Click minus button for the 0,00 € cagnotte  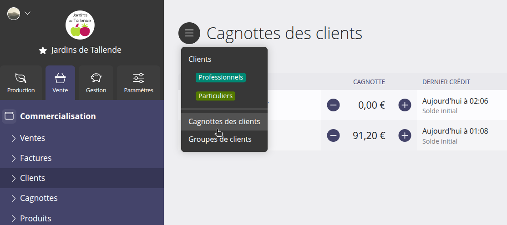333,105
